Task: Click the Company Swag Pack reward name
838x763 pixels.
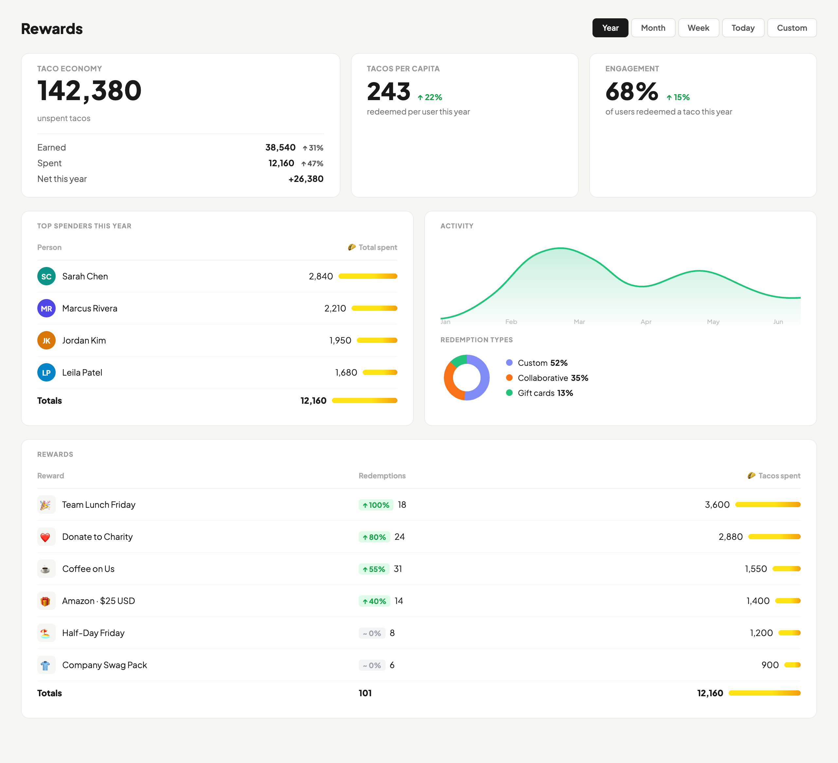Action: click(x=105, y=665)
